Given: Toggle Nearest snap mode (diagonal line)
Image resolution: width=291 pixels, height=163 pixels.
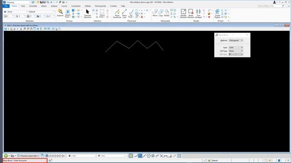Looking at the screenshot, I should tap(145, 156).
